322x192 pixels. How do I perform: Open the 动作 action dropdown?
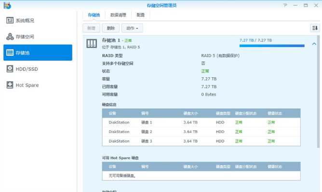132,28
